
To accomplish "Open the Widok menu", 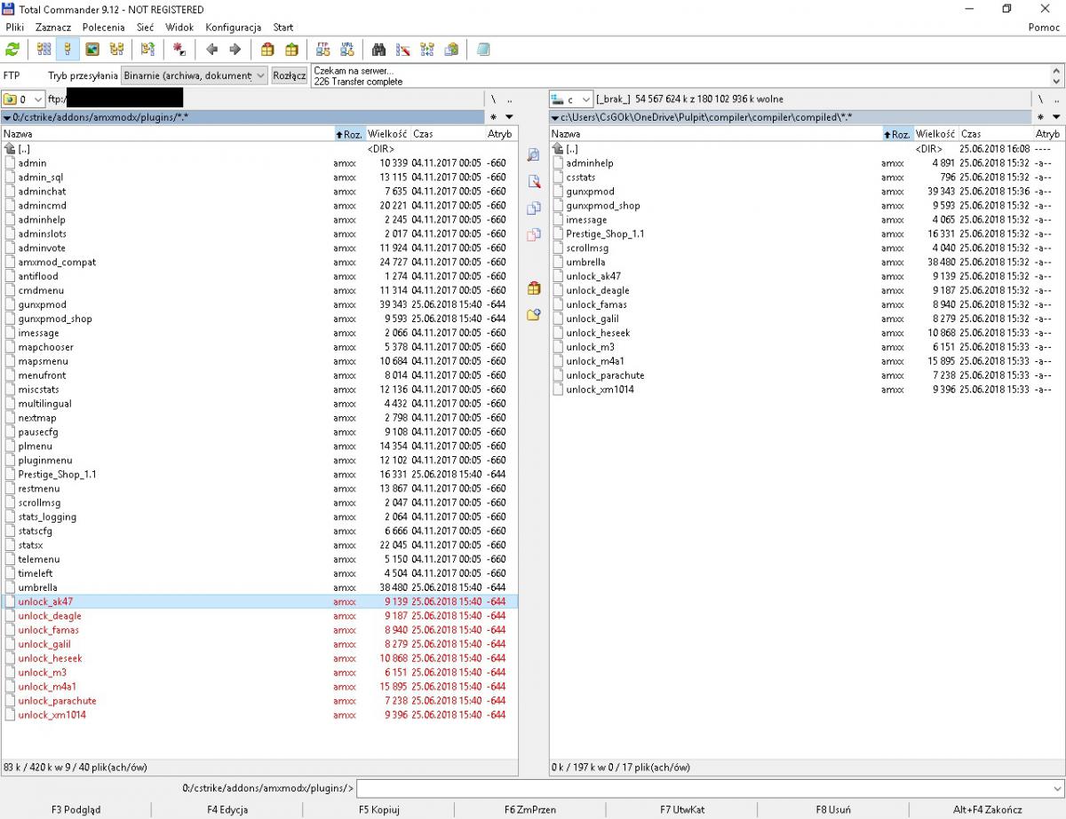I will (179, 28).
